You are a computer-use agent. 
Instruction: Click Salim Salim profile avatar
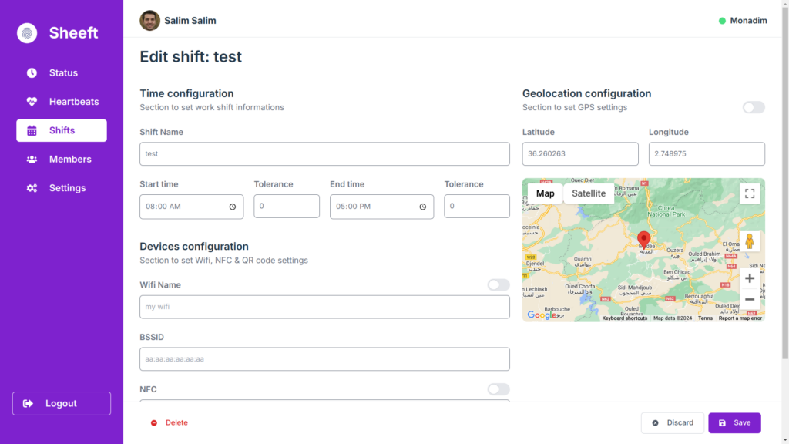[149, 21]
